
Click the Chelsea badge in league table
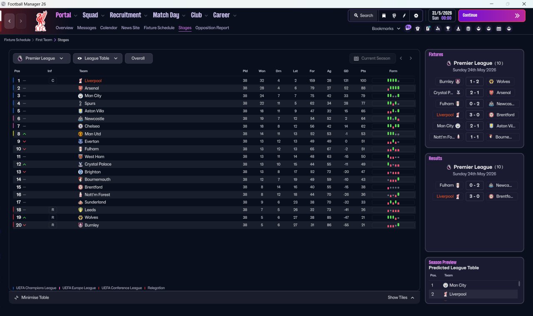80,126
